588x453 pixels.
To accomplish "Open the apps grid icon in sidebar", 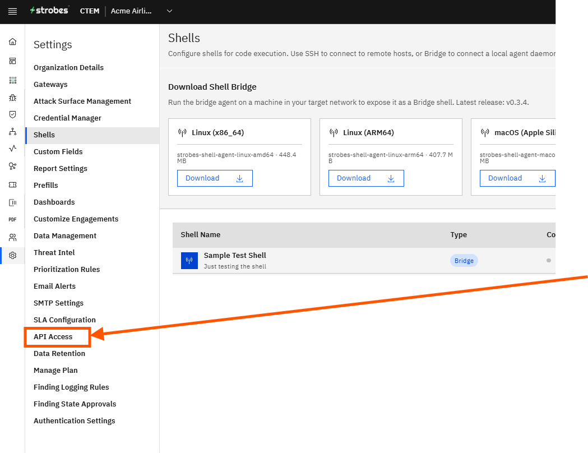I will coord(12,80).
